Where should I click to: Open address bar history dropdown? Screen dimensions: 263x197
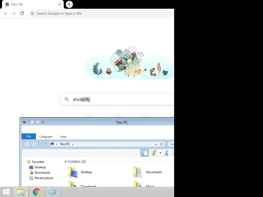click(156, 144)
